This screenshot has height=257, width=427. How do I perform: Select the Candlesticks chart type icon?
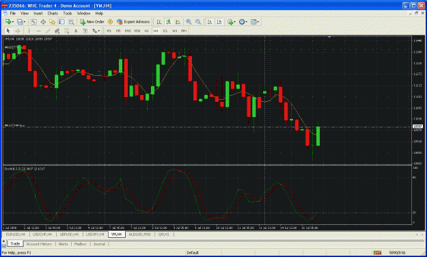(x=169, y=22)
